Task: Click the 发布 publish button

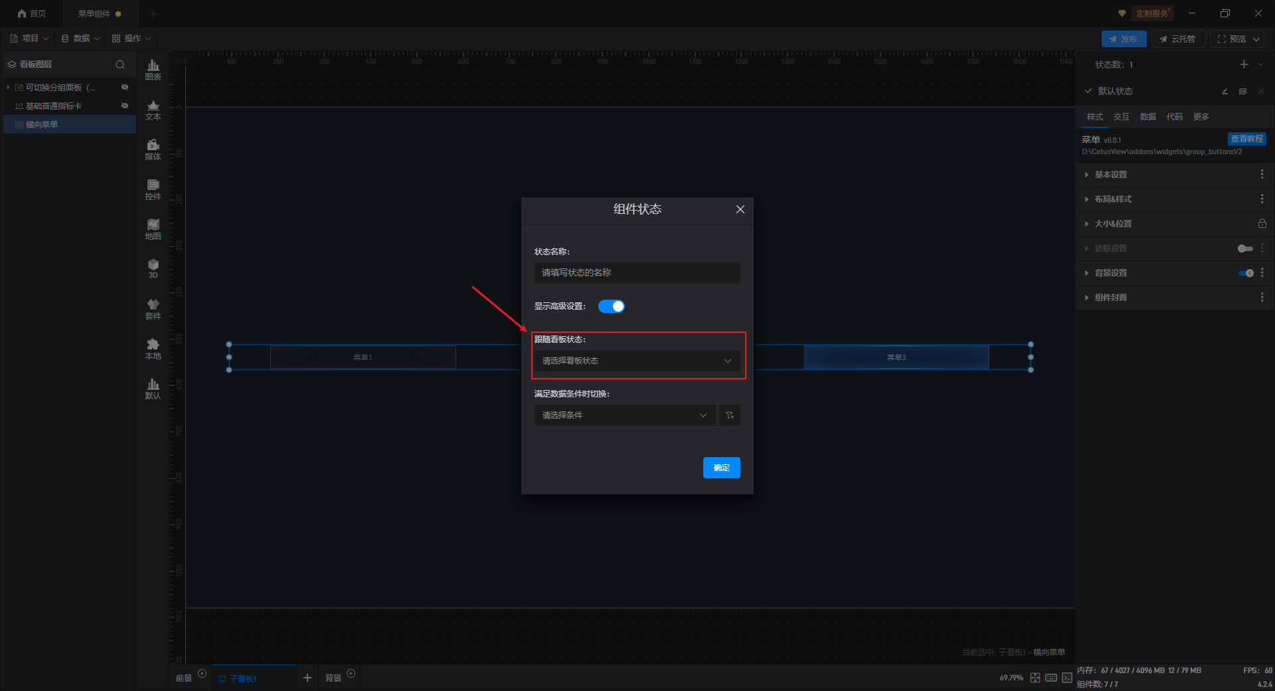Action: (1124, 39)
